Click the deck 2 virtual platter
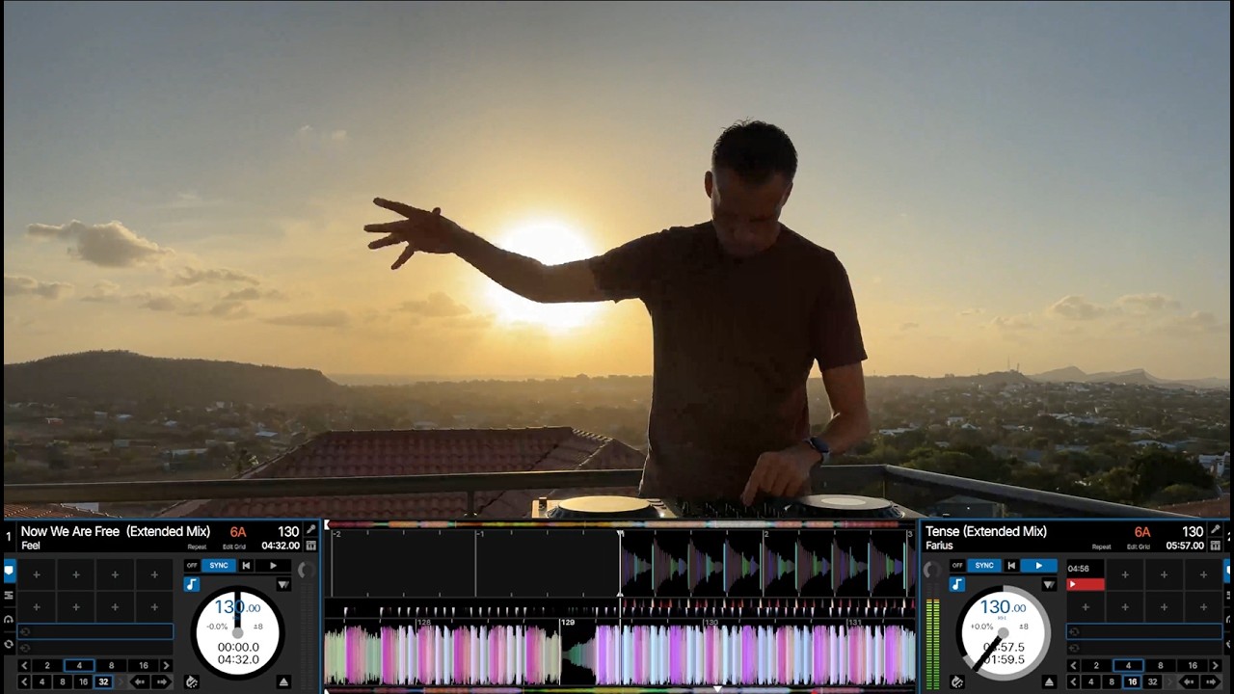The width and height of the screenshot is (1234, 694). [1003, 632]
